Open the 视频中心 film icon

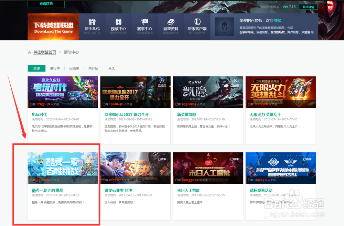point(118,22)
